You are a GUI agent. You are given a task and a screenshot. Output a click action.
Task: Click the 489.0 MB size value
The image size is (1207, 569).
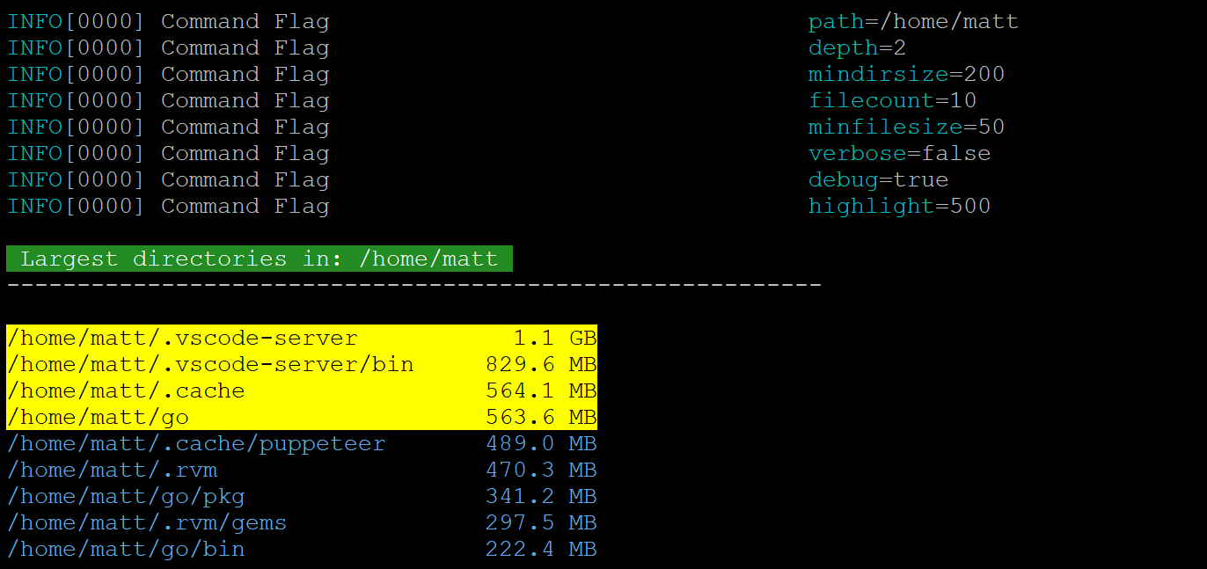[x=540, y=443]
